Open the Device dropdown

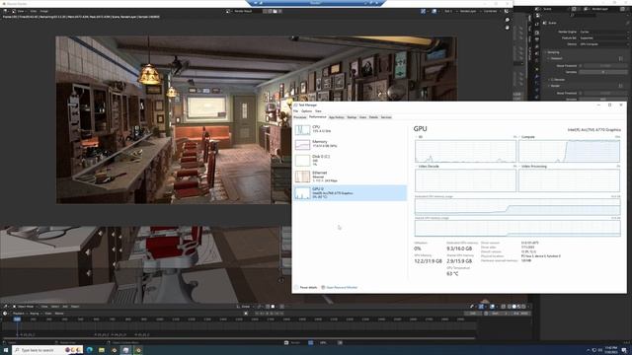(x=603, y=44)
